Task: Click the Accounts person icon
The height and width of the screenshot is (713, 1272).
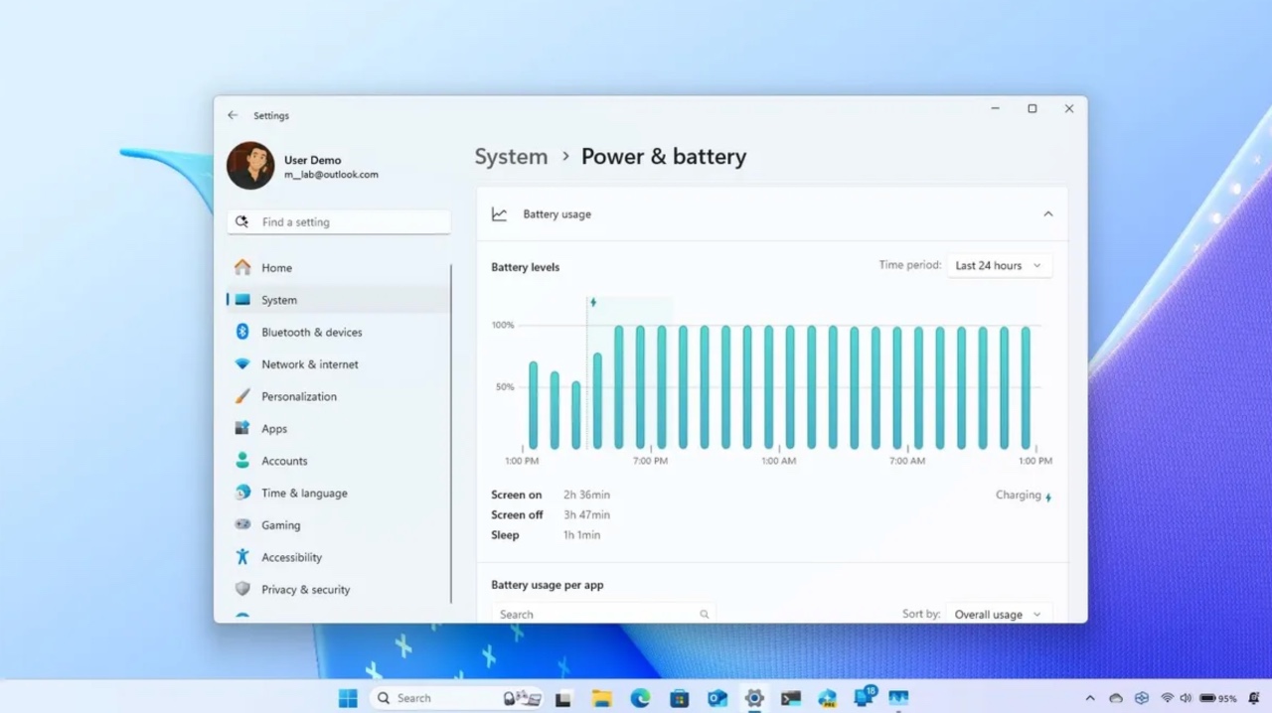Action: pos(242,461)
